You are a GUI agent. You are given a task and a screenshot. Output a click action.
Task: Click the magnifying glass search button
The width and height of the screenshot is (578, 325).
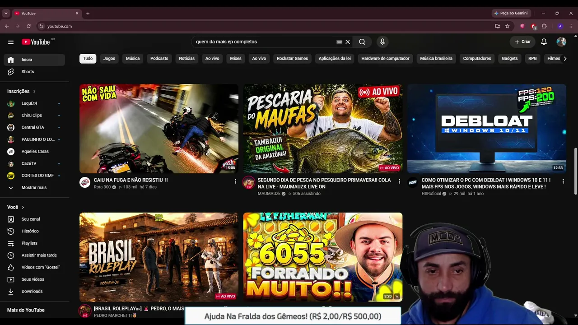pos(362,42)
